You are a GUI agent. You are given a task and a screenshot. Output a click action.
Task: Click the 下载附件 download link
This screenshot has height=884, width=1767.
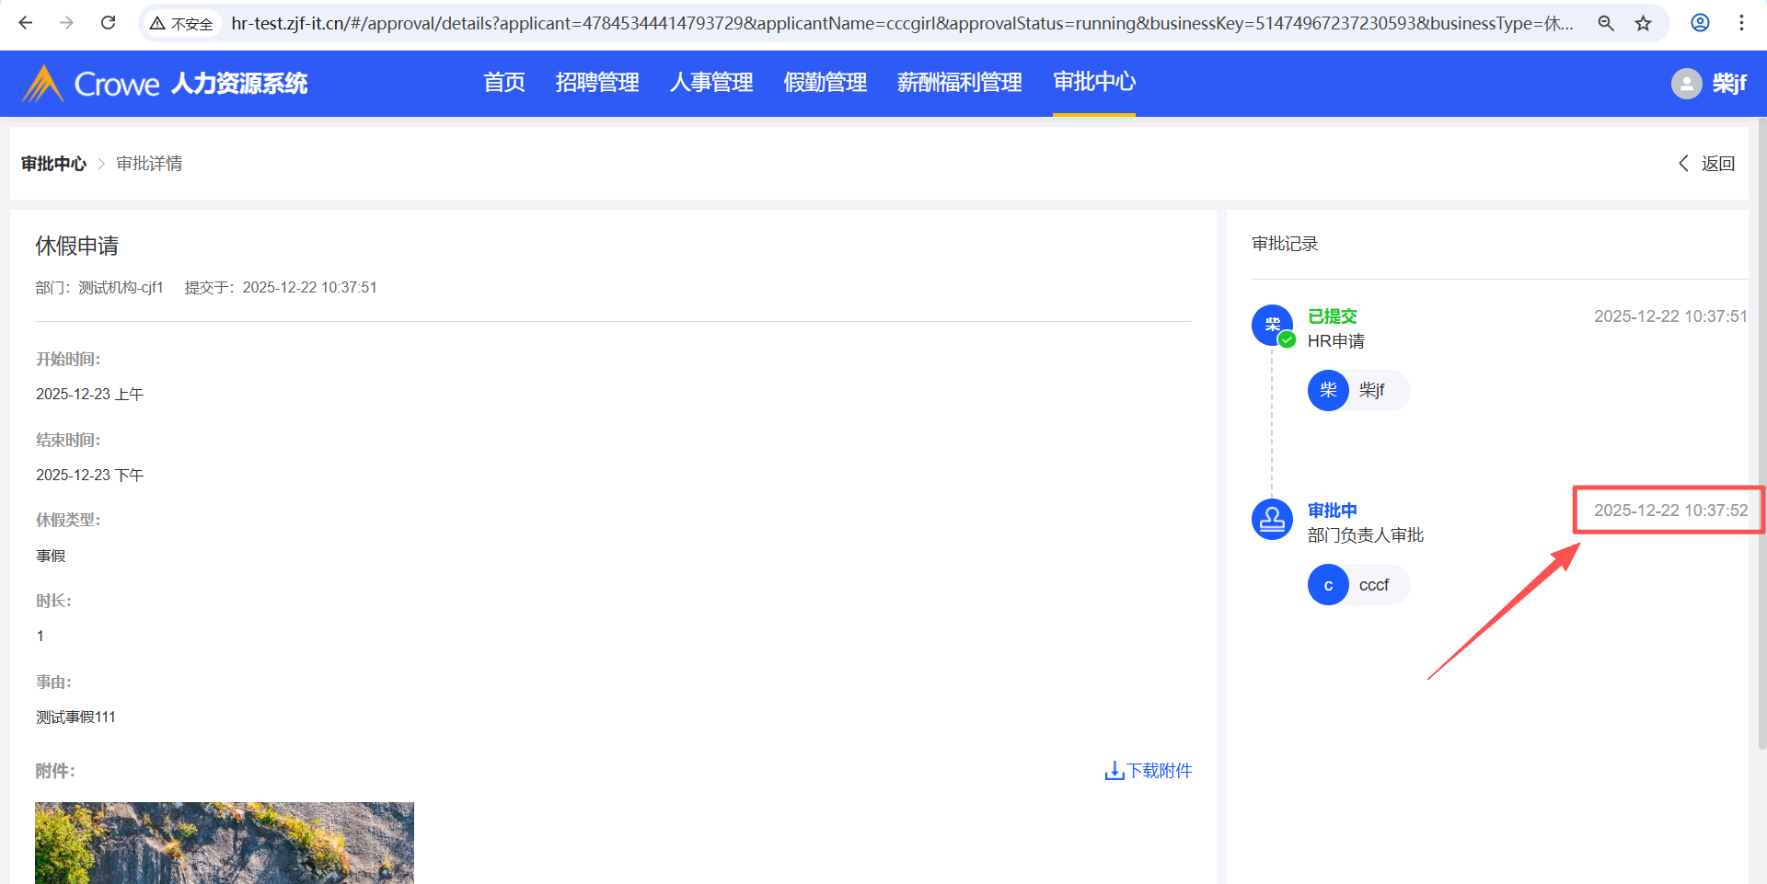pyautogui.click(x=1149, y=771)
